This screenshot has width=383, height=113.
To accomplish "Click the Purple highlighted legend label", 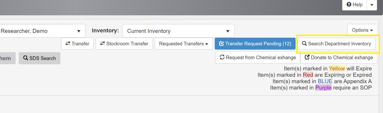I will (x=323, y=88).
